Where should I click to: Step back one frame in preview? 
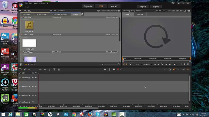158,64
